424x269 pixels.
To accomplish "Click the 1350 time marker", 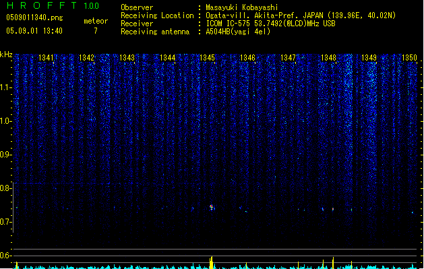I will (409, 57).
